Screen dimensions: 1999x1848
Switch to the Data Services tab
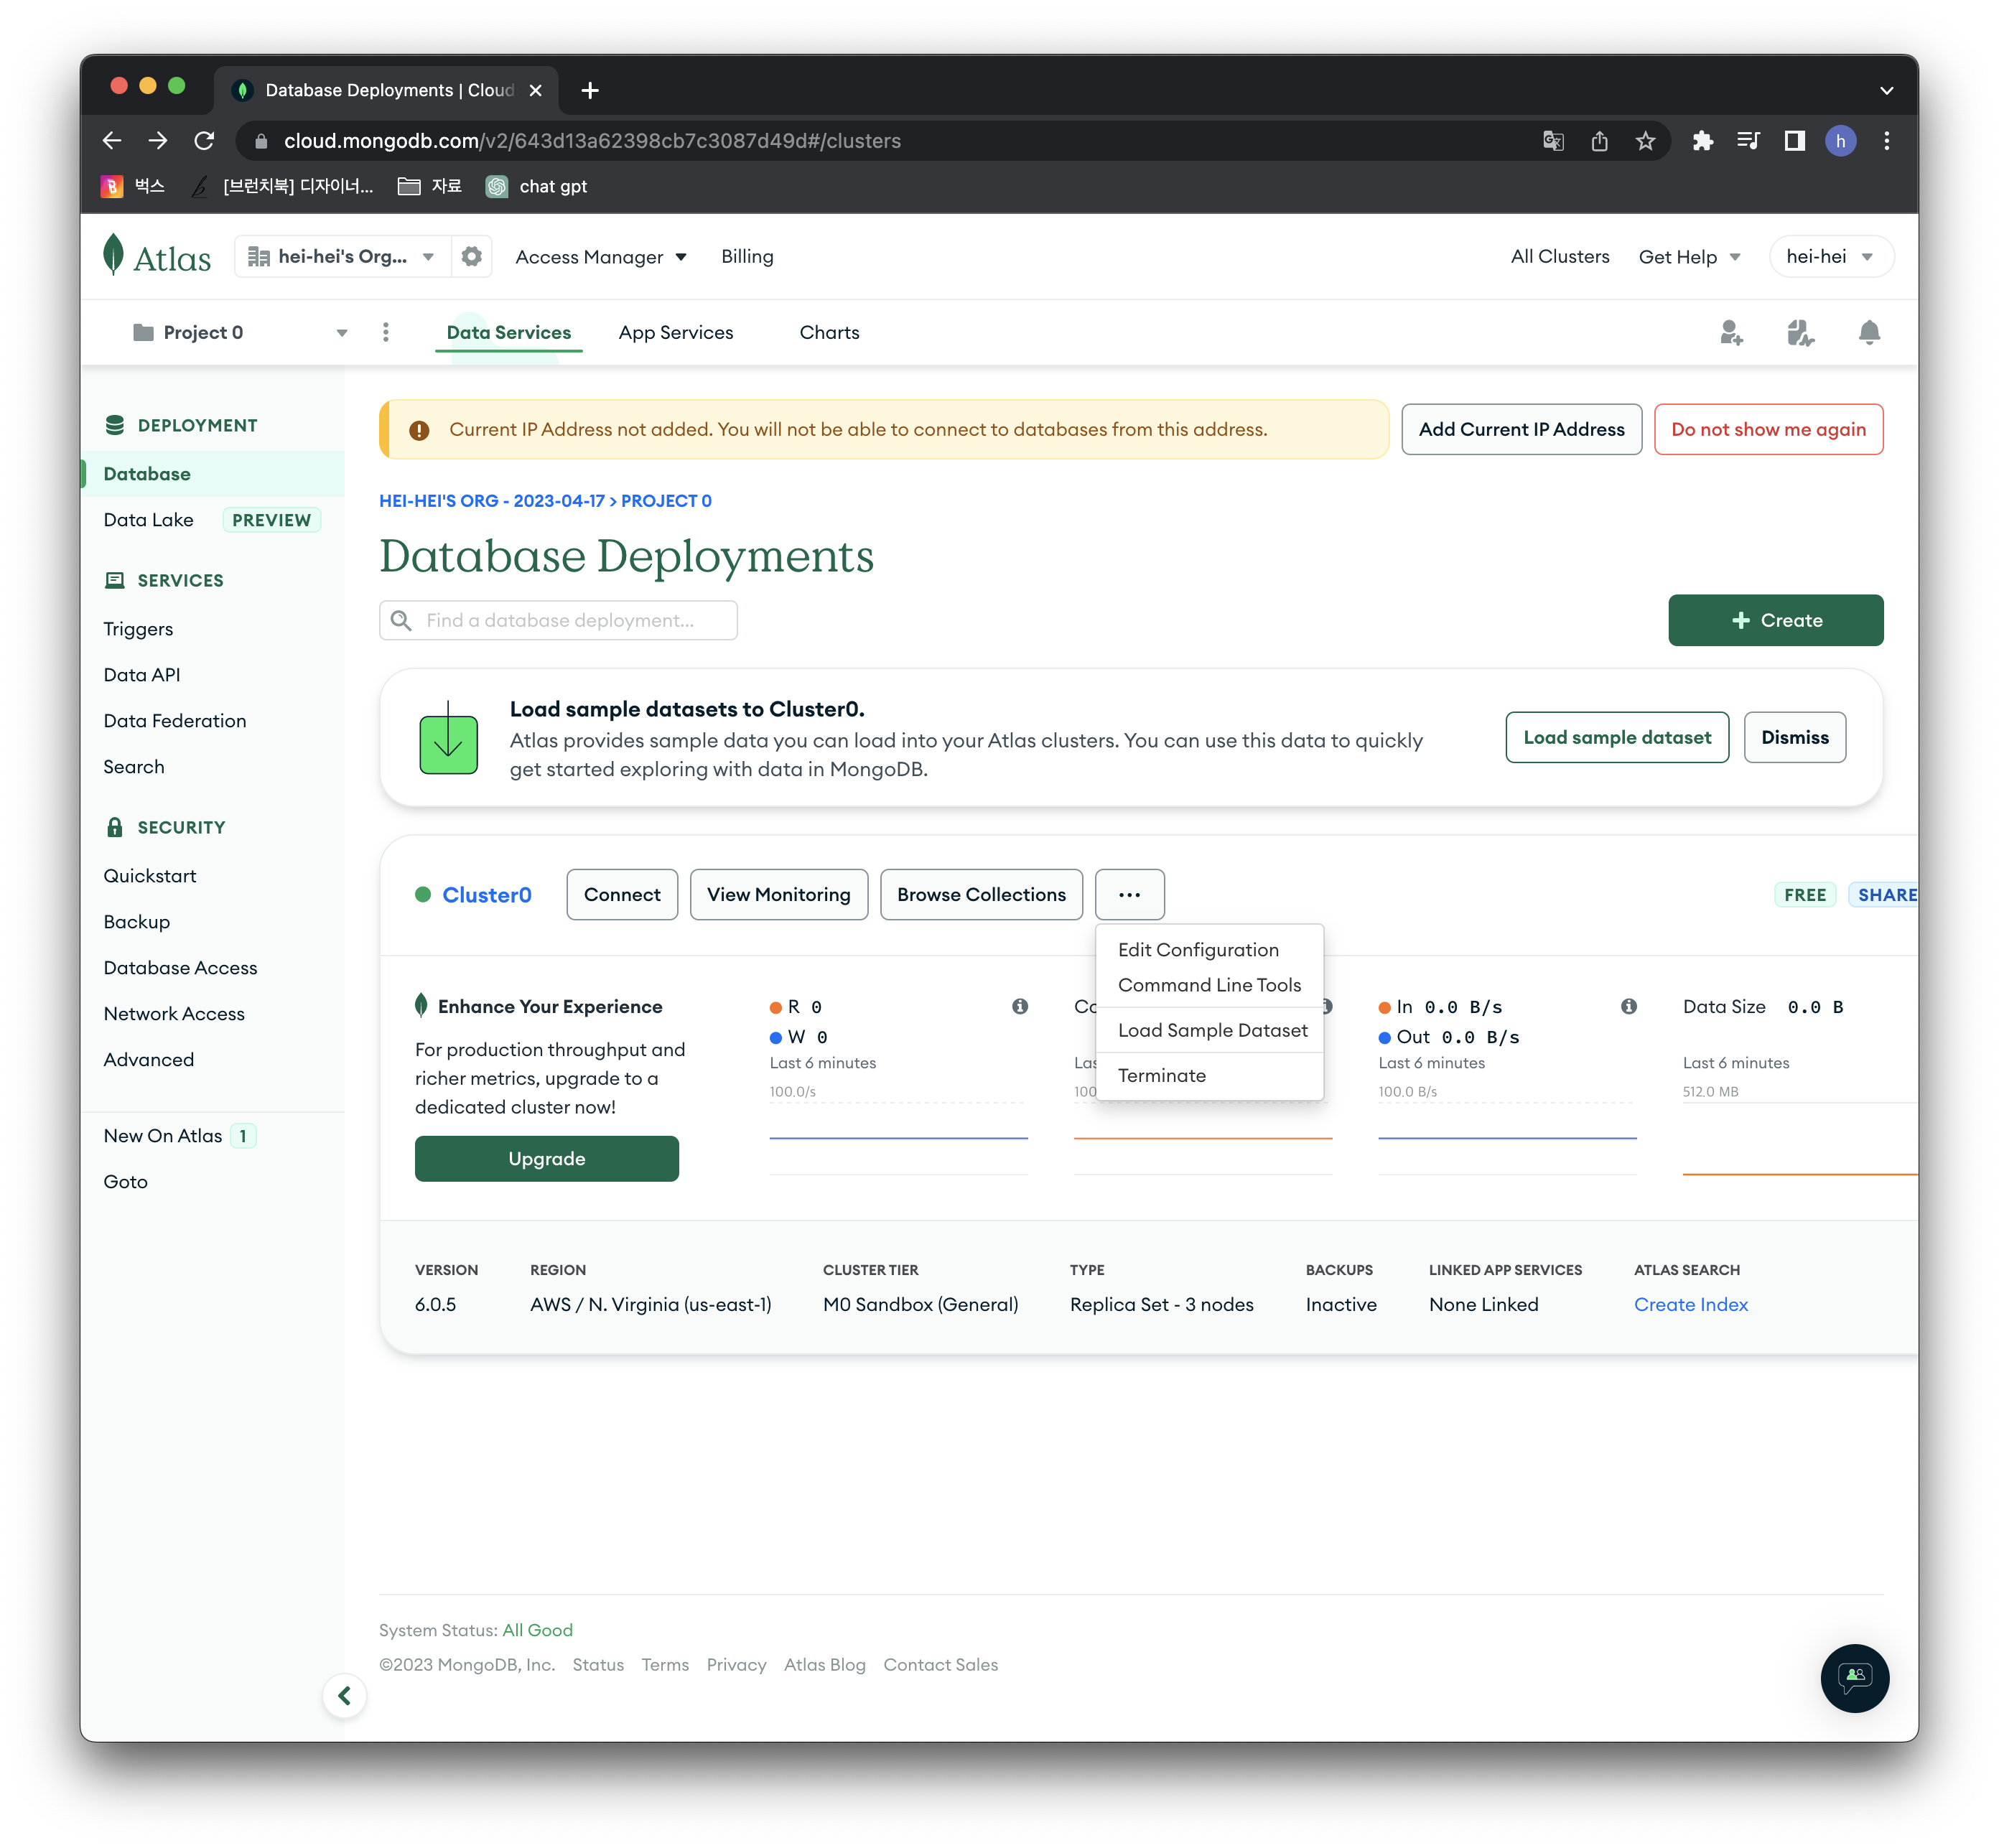click(x=508, y=332)
